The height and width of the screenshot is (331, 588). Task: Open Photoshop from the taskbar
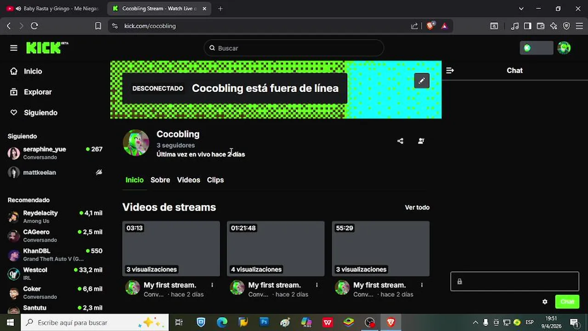tap(264, 323)
